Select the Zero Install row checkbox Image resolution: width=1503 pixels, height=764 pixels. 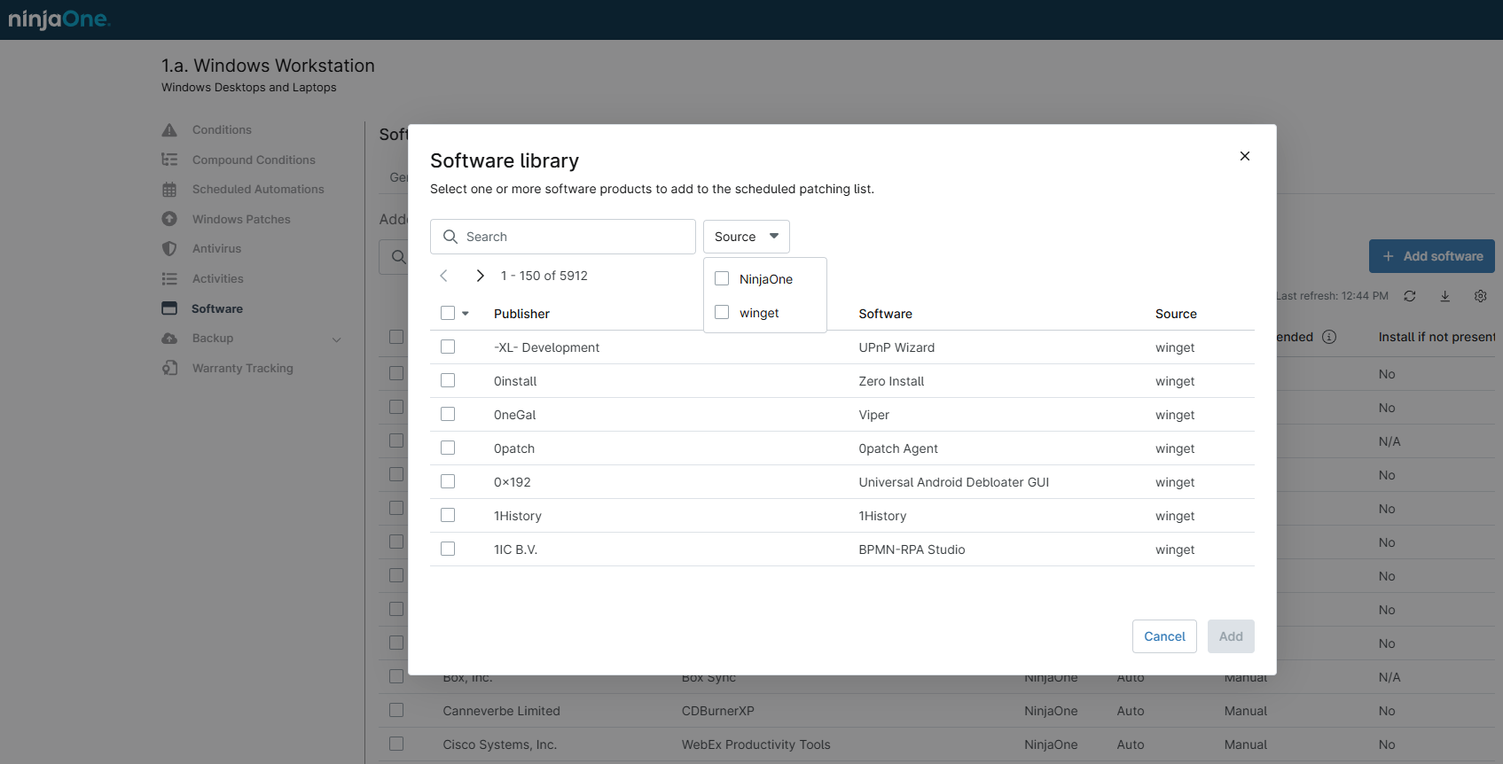(x=448, y=381)
